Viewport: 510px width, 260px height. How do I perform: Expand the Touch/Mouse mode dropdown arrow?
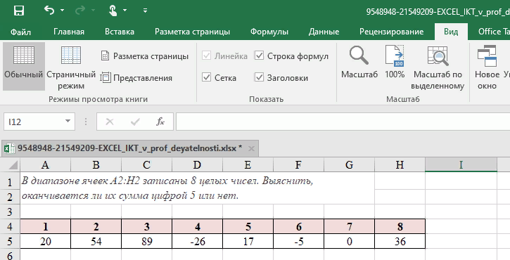[x=125, y=11]
